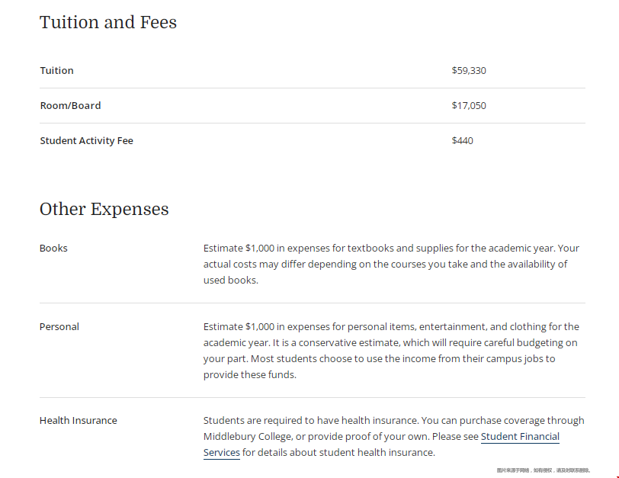Click the health insurance requirement text
619x478 pixels.
point(393,437)
